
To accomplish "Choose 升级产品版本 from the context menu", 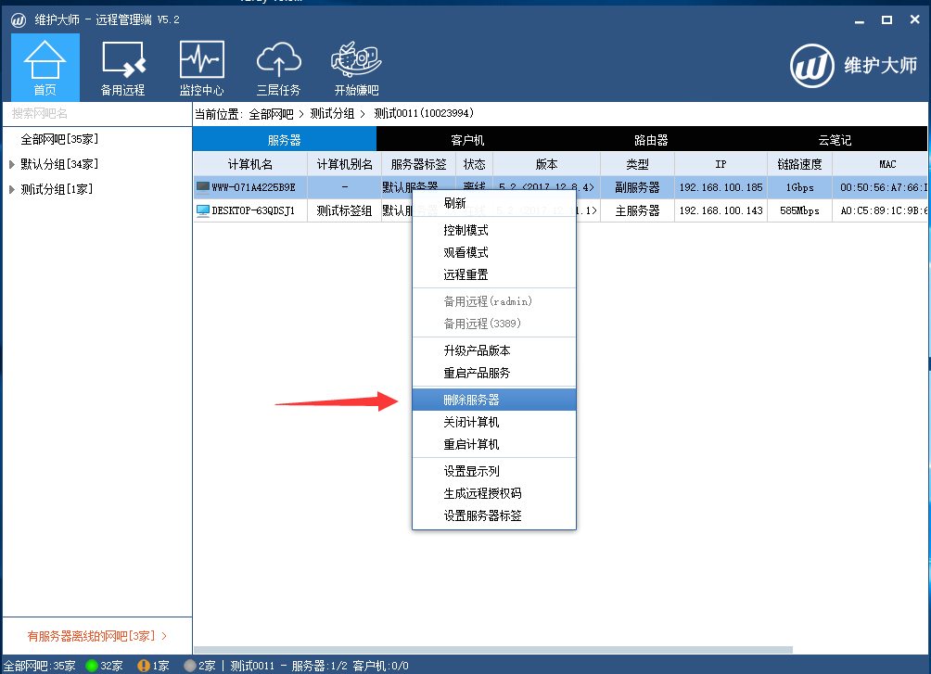I will click(x=494, y=350).
